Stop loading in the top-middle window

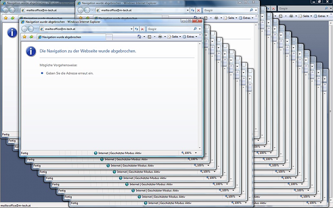click(x=199, y=10)
